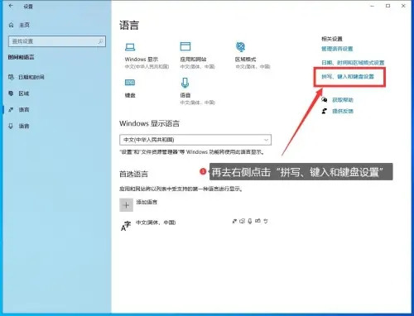The width and height of the screenshot is (414, 316).
Task: Click the plus button for 添加语言
Action: click(x=126, y=205)
